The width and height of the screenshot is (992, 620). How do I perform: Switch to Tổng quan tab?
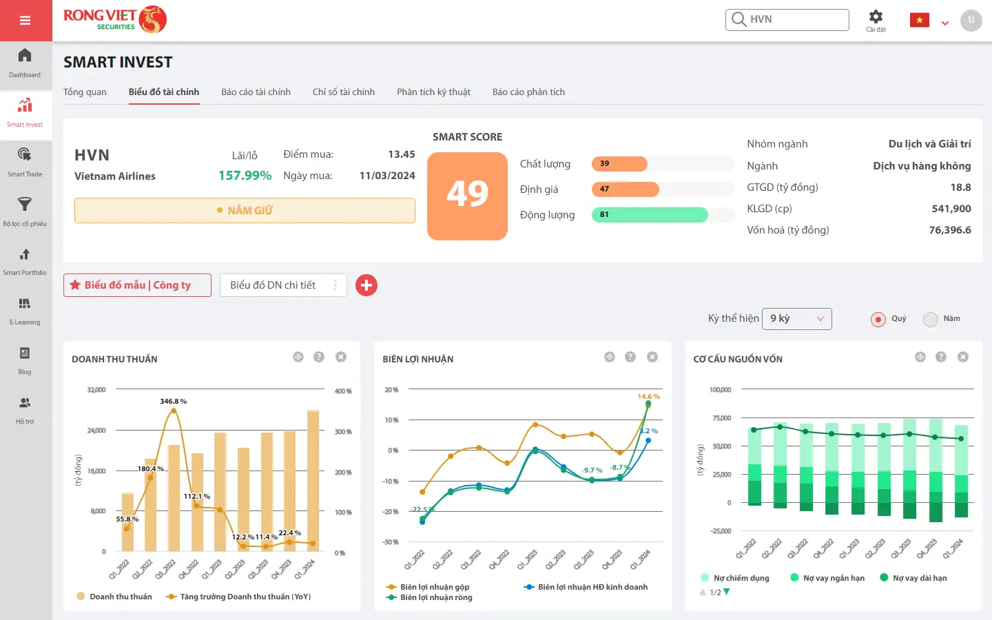tap(85, 92)
